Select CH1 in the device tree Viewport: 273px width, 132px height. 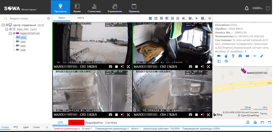point(21,37)
